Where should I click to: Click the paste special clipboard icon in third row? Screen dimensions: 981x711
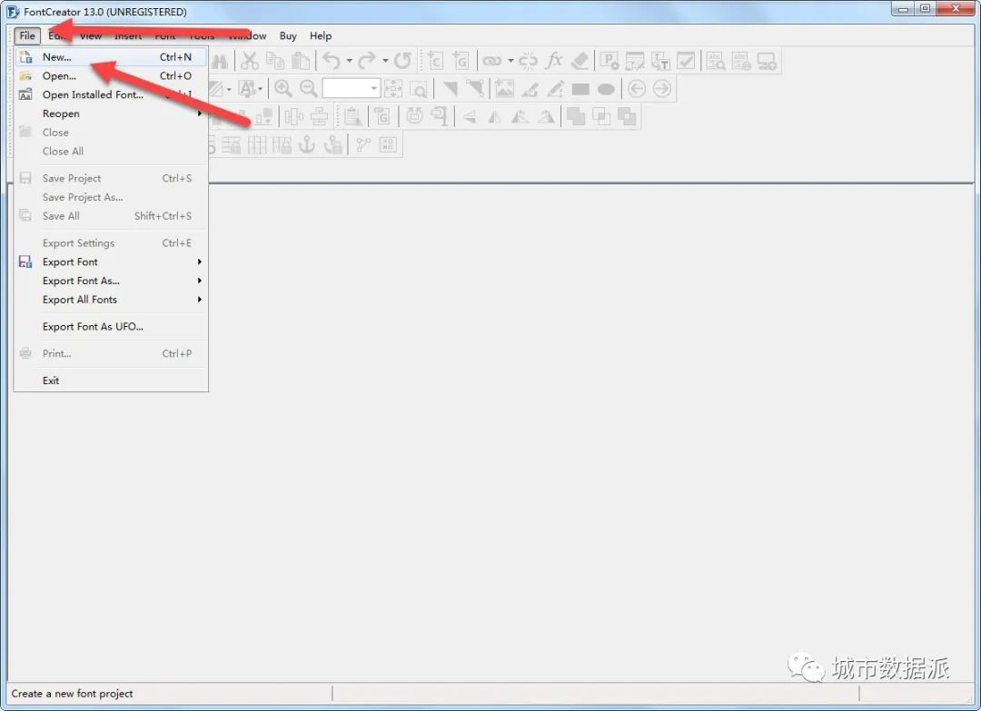tap(352, 117)
